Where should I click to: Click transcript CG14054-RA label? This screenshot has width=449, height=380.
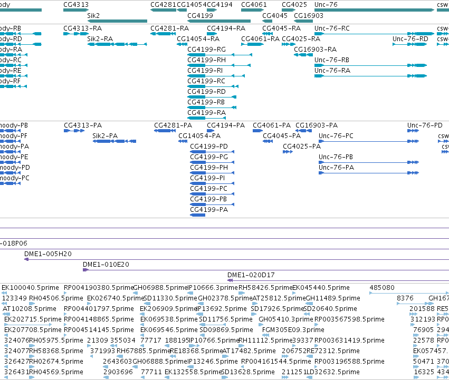tap(198, 39)
